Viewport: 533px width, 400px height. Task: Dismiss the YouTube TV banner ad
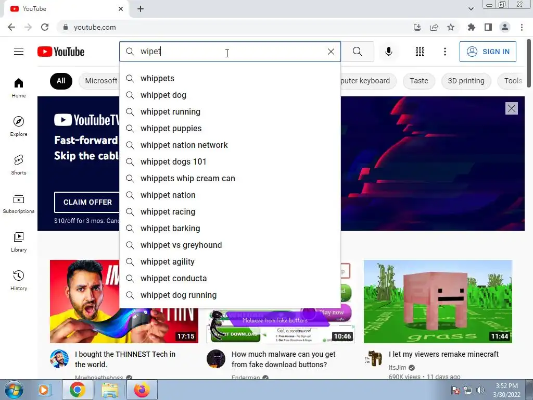[x=511, y=108]
